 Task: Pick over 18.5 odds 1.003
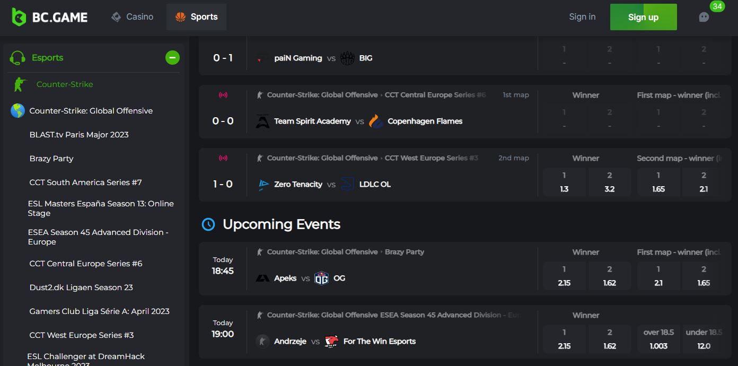coord(658,339)
